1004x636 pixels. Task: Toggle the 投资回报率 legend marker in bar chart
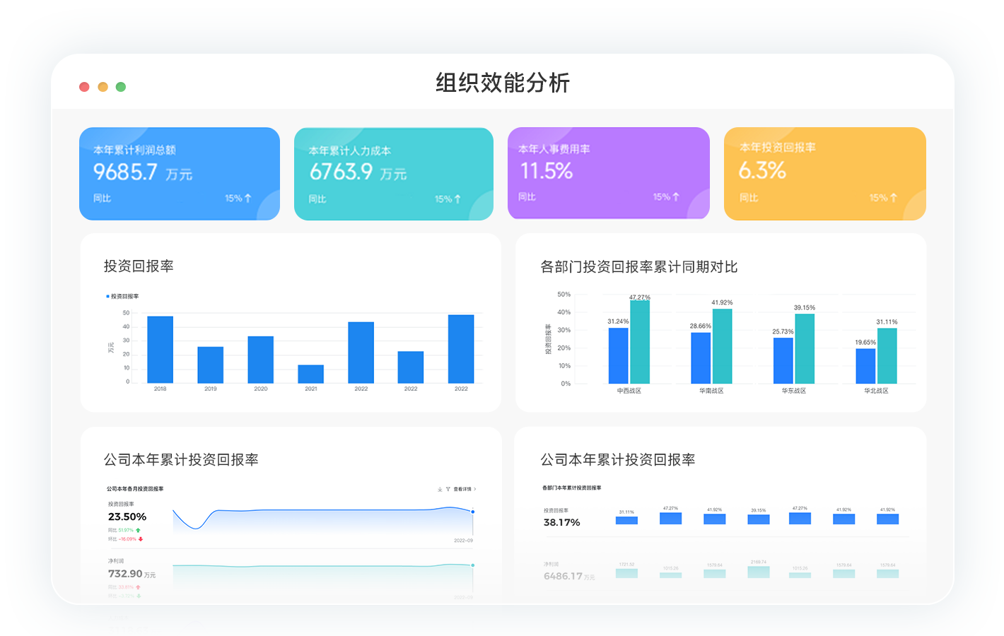coord(107,297)
